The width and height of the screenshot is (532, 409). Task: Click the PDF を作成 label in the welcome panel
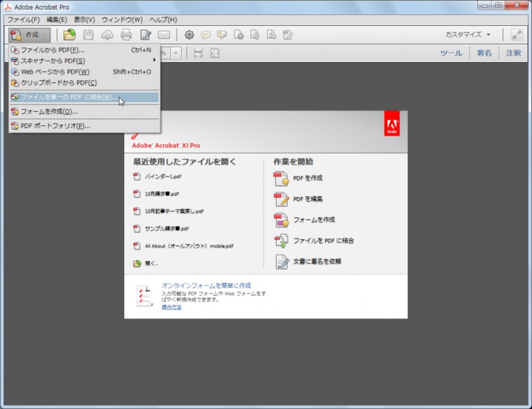[308, 178]
